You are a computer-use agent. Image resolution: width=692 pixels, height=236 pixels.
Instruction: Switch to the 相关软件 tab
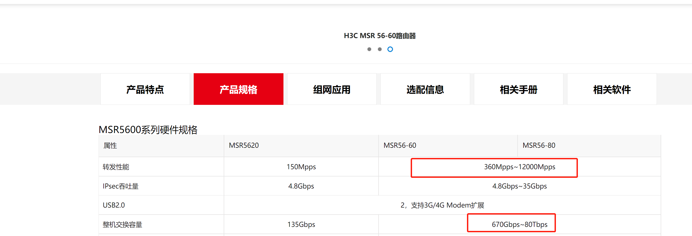612,89
